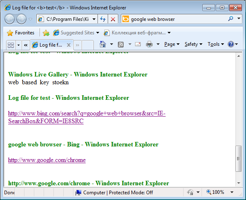Click the scrollbar up arrow

point(239,56)
